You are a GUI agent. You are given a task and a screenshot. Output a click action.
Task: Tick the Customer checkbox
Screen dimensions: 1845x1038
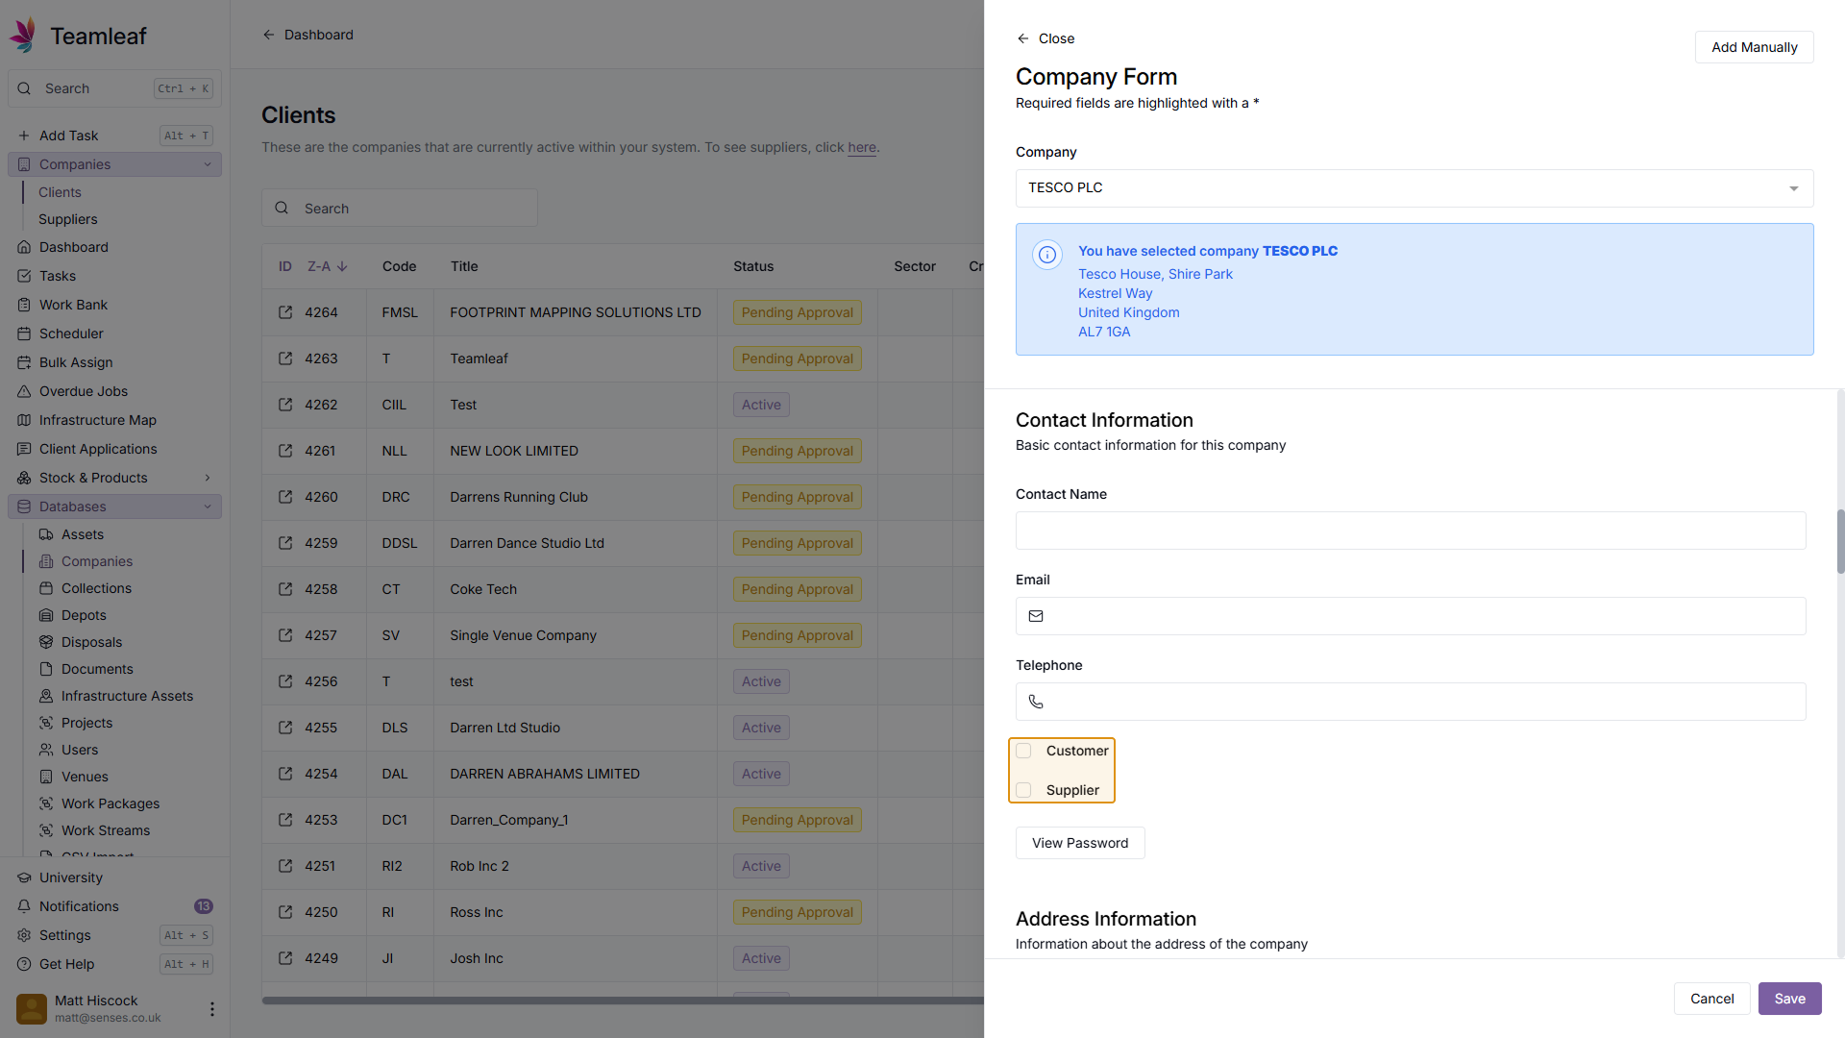1024,751
